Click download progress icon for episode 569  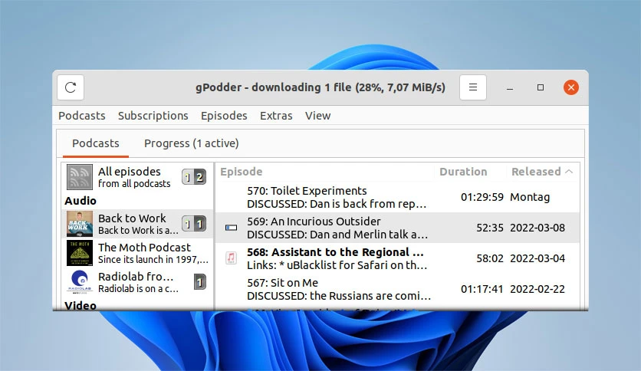pyautogui.click(x=231, y=228)
